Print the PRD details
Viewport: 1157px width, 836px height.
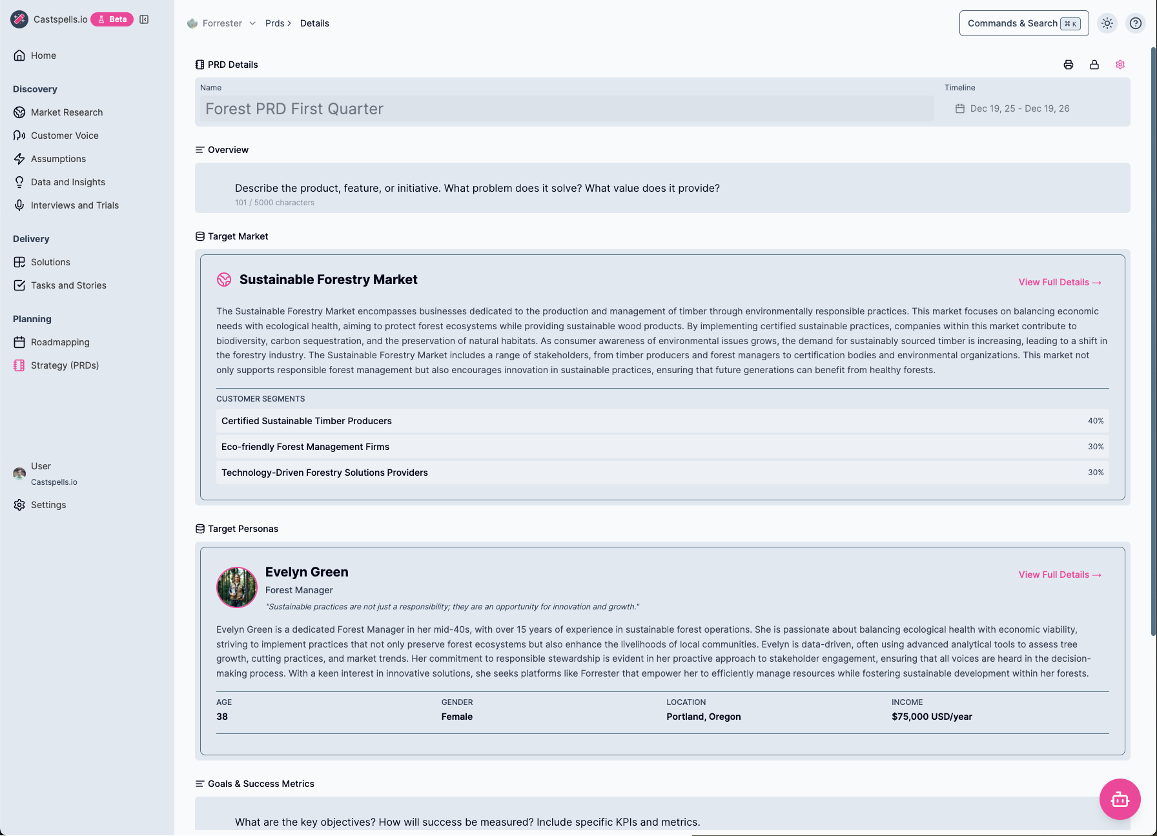1068,65
